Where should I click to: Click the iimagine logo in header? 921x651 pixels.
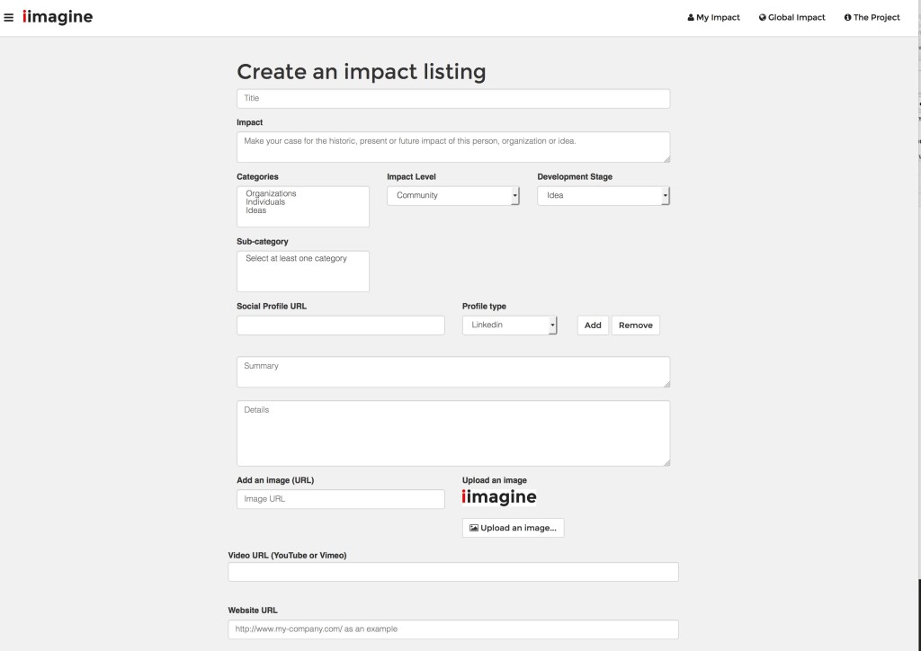click(x=58, y=17)
